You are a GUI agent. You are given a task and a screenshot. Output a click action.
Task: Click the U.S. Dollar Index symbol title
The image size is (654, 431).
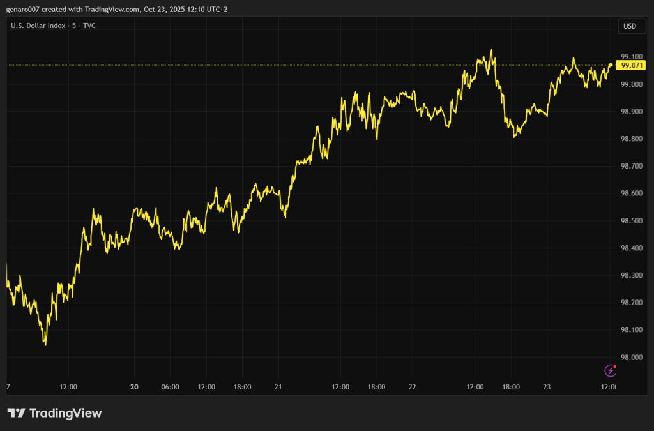(40, 26)
